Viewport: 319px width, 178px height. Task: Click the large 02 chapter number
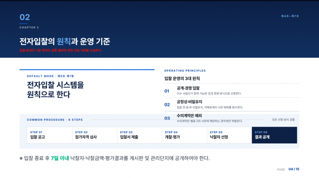[x=24, y=17]
